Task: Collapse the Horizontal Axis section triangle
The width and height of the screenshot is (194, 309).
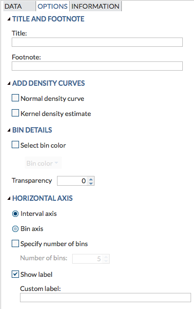Action: [9, 198]
